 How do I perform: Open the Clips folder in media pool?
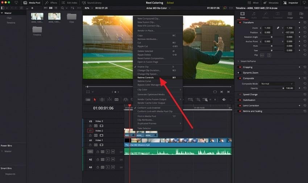tap(71, 17)
